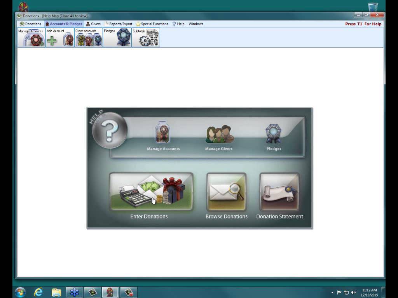This screenshot has width=398, height=298.
Task: Open Order Accounts from the toolbar
Action: point(89,38)
